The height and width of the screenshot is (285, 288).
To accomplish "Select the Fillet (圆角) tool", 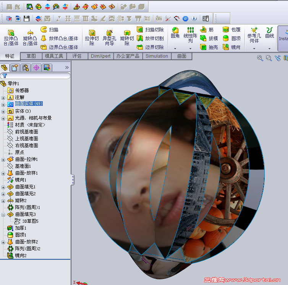I will (175, 33).
